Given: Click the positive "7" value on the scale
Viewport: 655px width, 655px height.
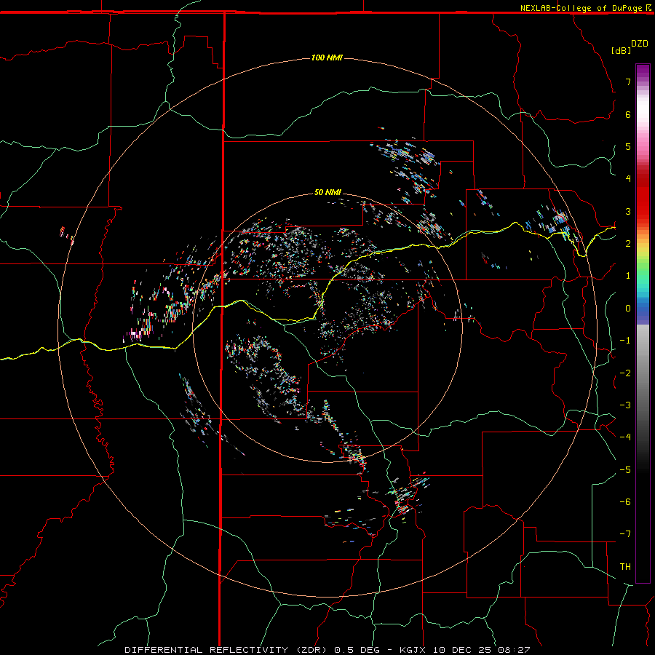Looking at the screenshot, I should [628, 82].
